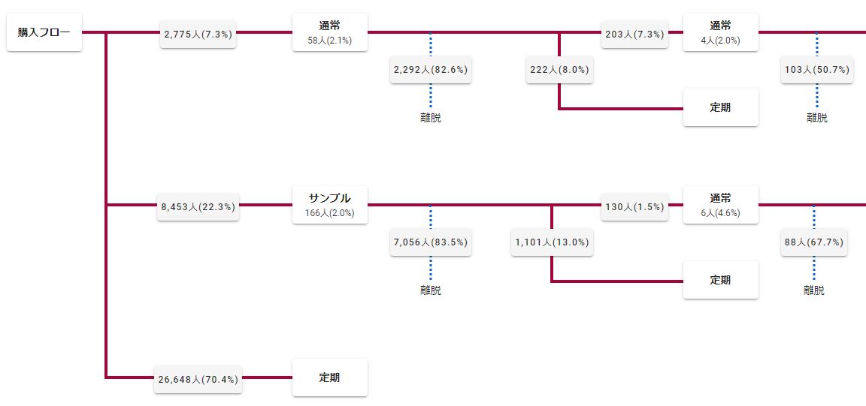Click the 2,292人(82.6%) dropout label
Viewport: 866px width, 406px height.
point(431,70)
